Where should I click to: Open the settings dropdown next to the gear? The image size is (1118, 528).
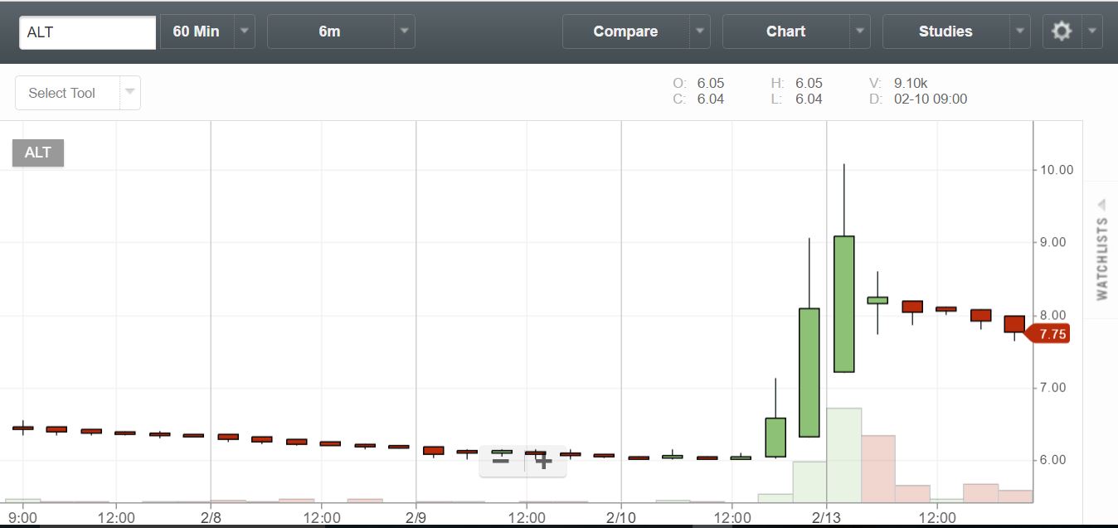point(1092,31)
